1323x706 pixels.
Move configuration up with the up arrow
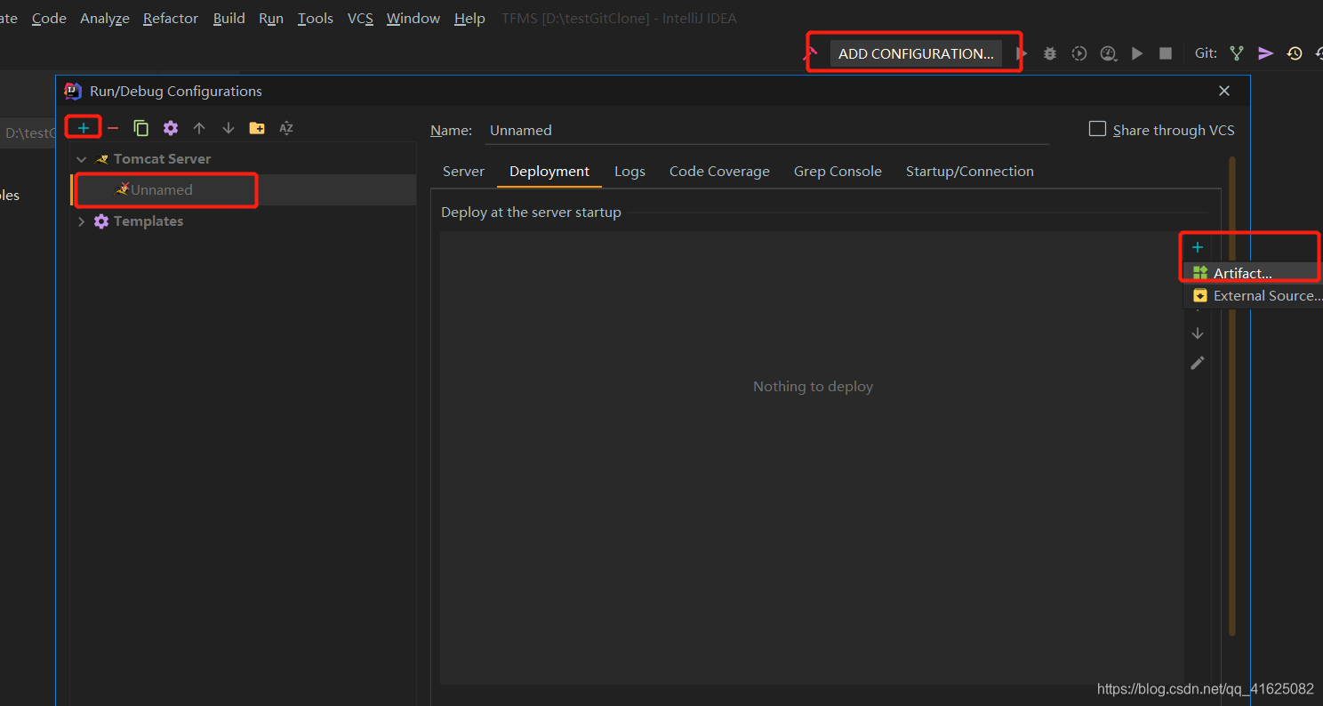199,128
